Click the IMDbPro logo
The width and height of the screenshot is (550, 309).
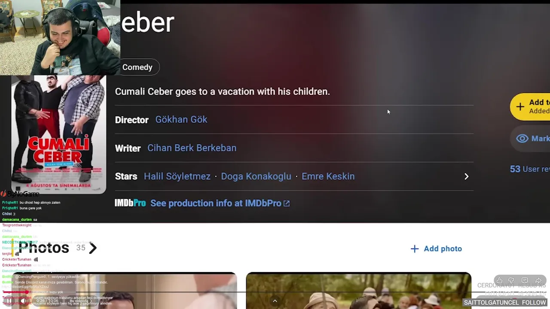tap(130, 203)
